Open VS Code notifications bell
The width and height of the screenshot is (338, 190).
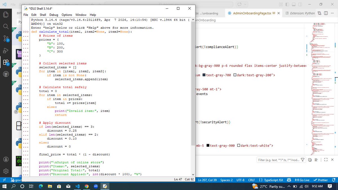tap(334, 180)
